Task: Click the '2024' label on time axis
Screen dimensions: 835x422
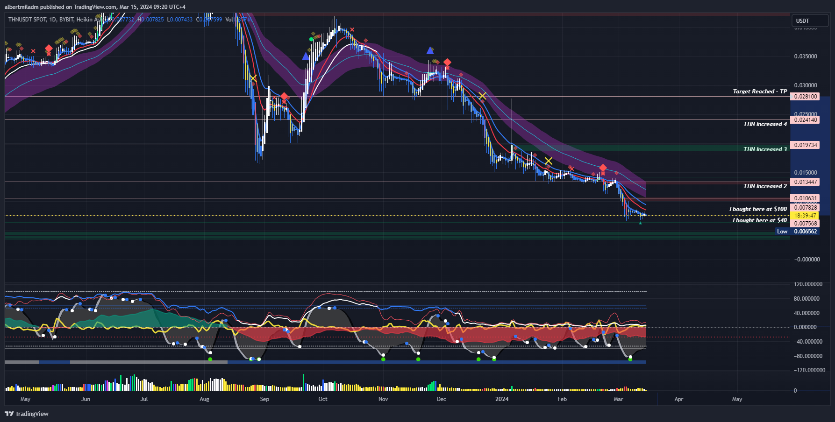Action: click(502, 399)
